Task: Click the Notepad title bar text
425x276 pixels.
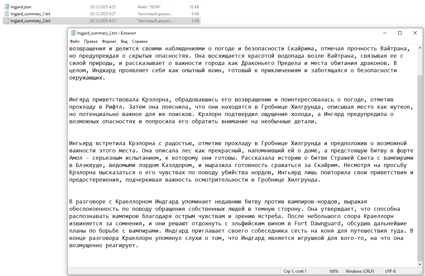Action: coord(107,33)
